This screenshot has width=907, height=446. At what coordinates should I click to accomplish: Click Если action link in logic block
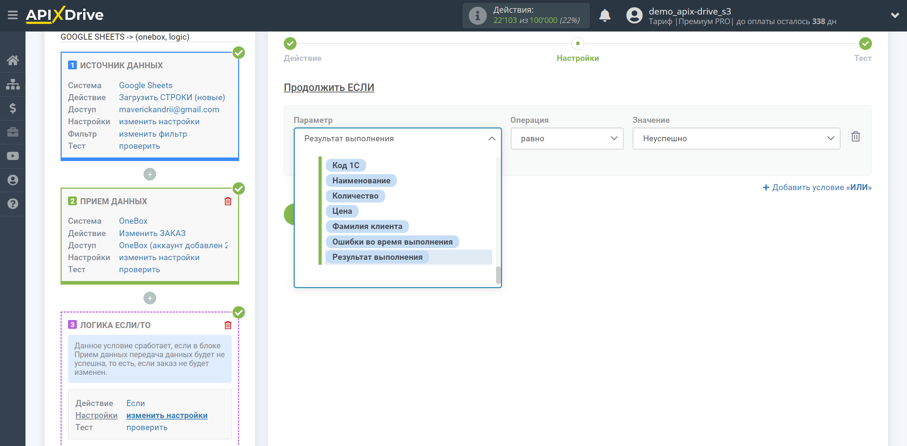pos(136,403)
